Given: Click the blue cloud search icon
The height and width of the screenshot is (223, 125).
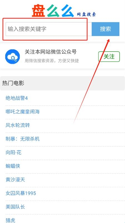Looking at the screenshot, I should pos(12,57).
